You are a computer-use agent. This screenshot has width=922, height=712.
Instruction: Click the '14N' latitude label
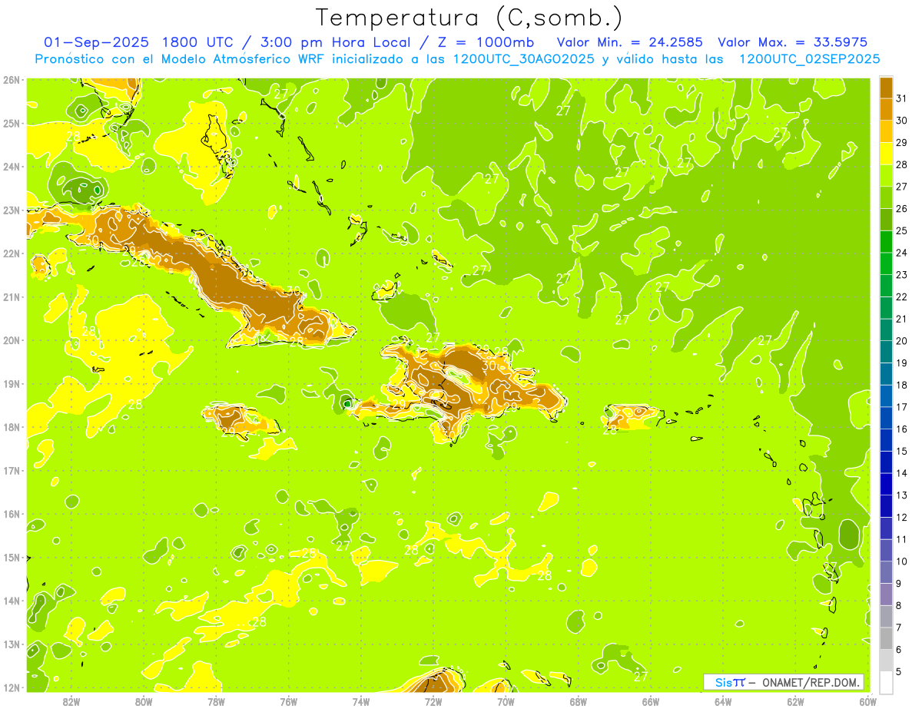[x=12, y=601]
